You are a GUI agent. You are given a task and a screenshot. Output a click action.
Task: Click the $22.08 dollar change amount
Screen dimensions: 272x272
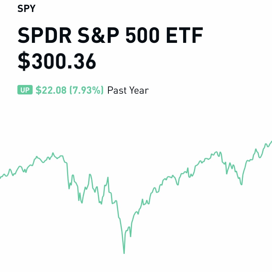click(x=51, y=90)
